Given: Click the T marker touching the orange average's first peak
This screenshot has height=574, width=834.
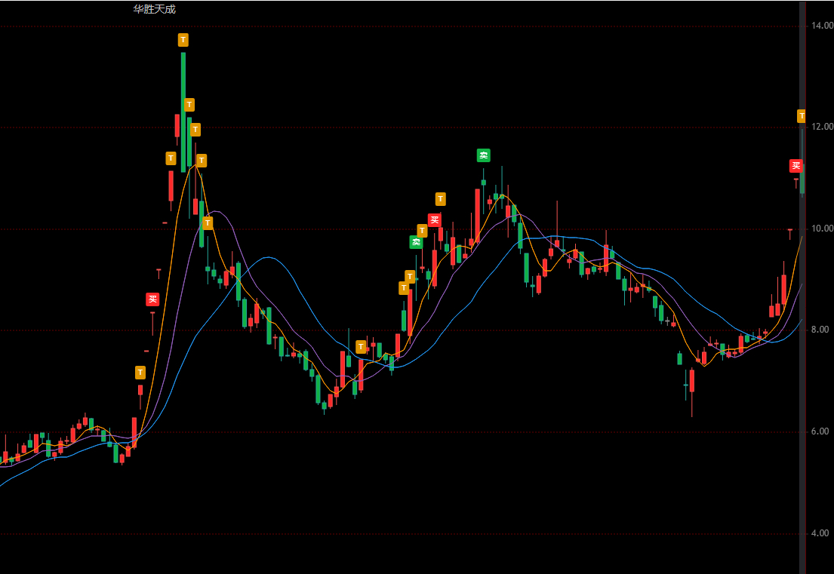Looking at the screenshot, I should pos(202,161).
